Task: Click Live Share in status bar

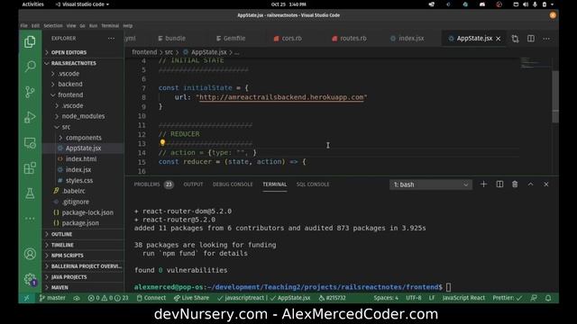Action: click(x=191, y=298)
